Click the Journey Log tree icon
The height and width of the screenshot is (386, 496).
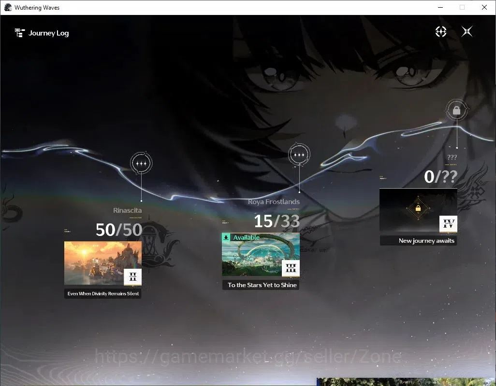(x=20, y=33)
